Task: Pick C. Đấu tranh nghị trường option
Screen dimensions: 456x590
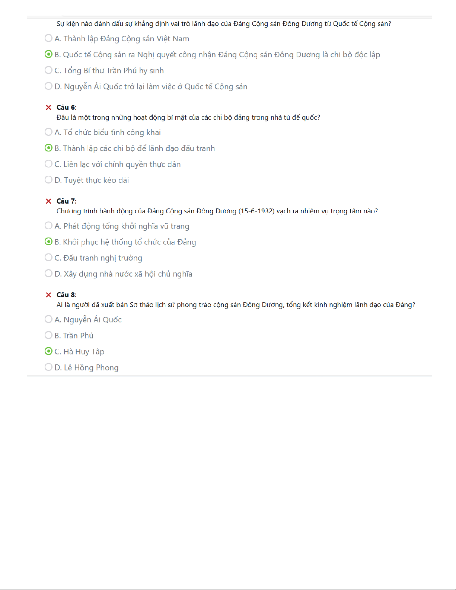Action: coord(48,258)
